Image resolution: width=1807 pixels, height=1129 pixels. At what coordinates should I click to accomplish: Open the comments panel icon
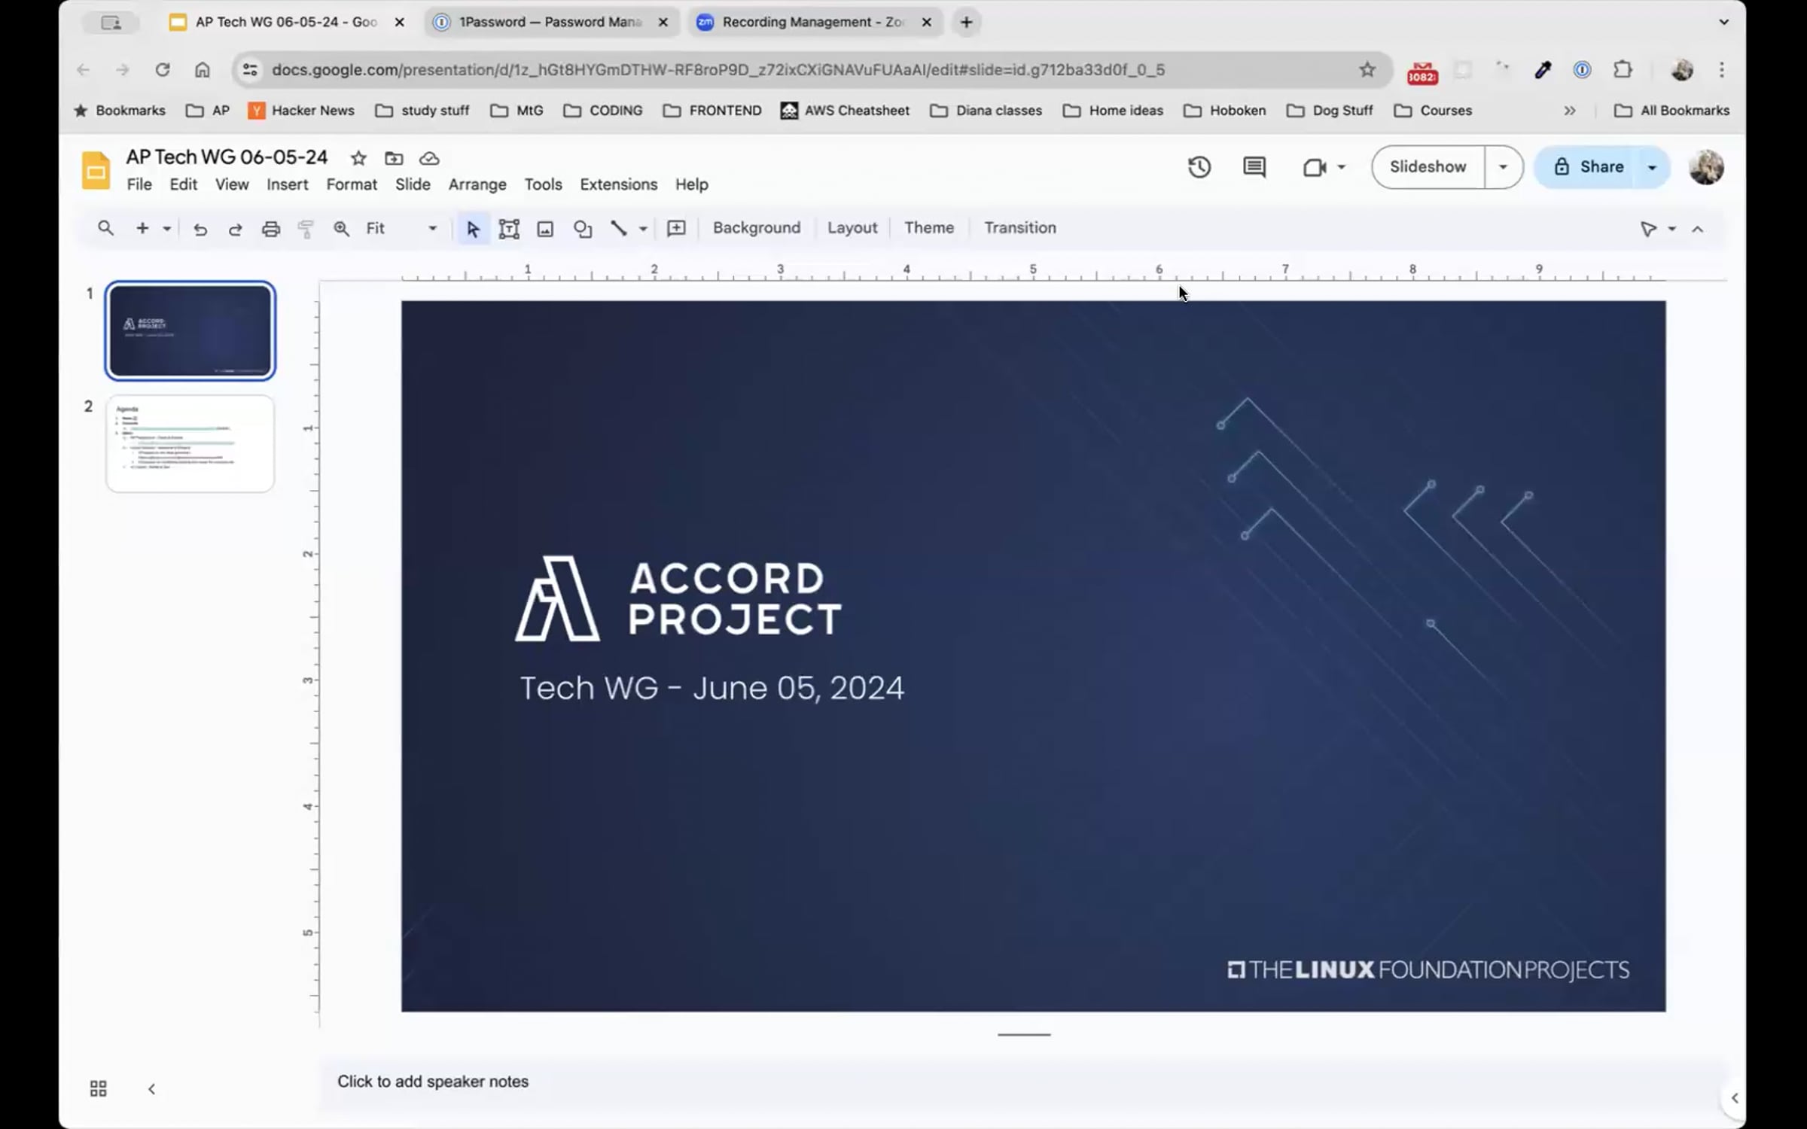1254,166
